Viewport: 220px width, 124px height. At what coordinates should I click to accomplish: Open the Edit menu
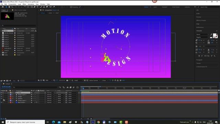click(5, 4)
